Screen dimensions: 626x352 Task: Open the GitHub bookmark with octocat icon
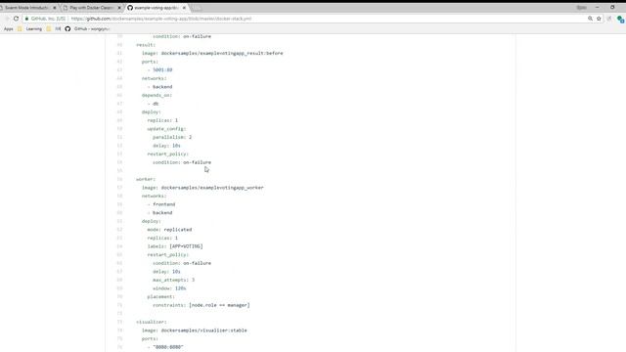[x=87, y=28]
